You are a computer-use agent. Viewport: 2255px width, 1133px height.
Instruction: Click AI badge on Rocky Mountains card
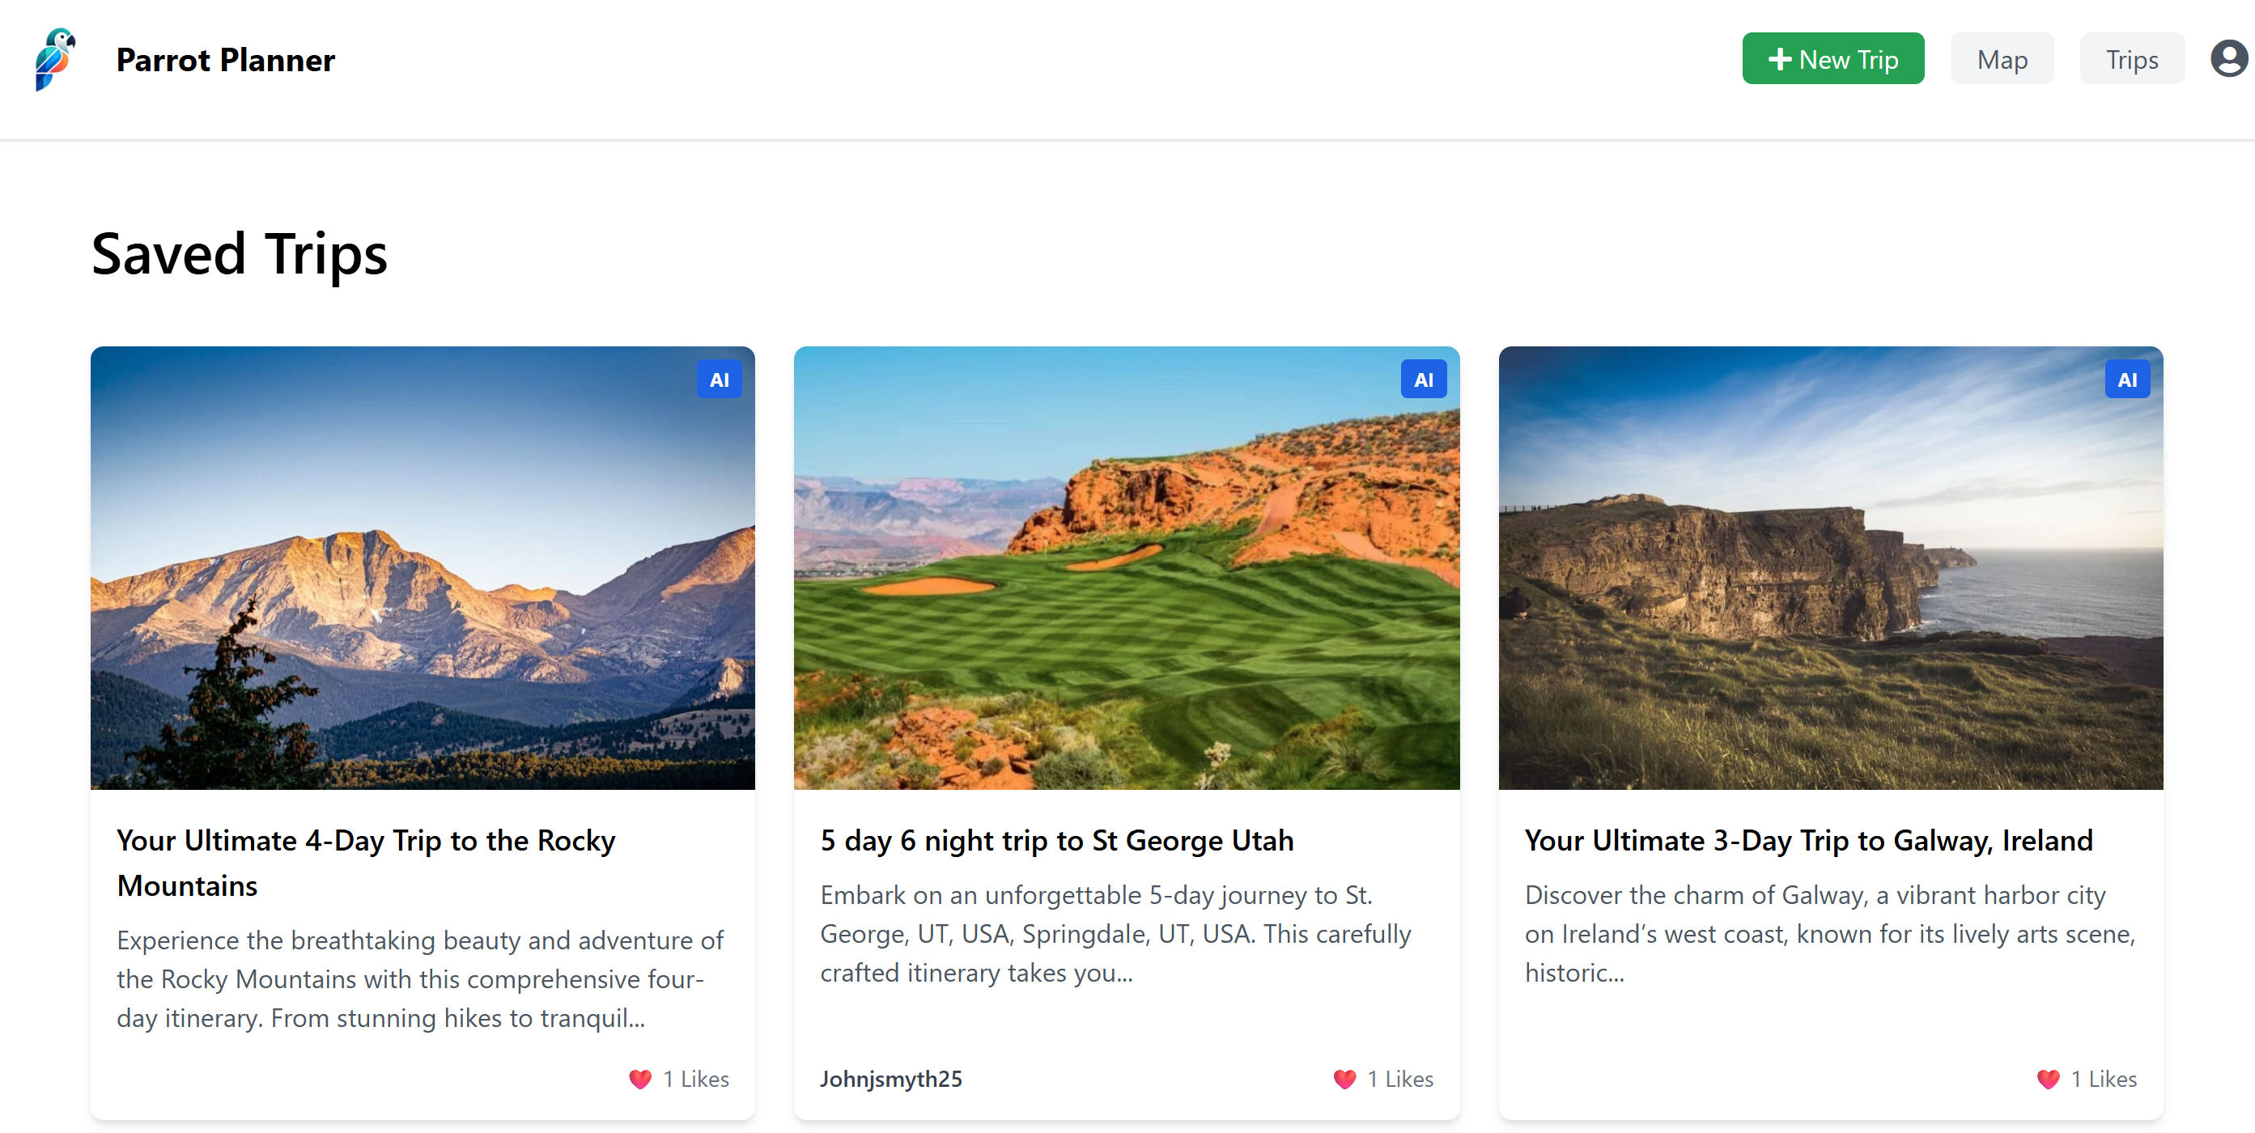click(719, 380)
